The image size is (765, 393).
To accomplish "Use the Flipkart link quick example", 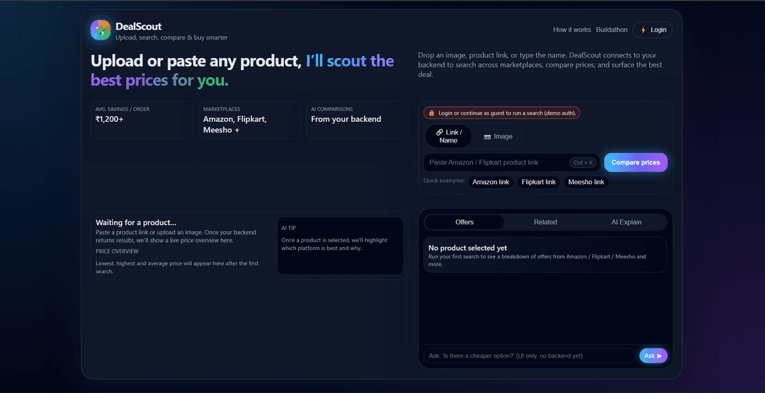I will (538, 183).
